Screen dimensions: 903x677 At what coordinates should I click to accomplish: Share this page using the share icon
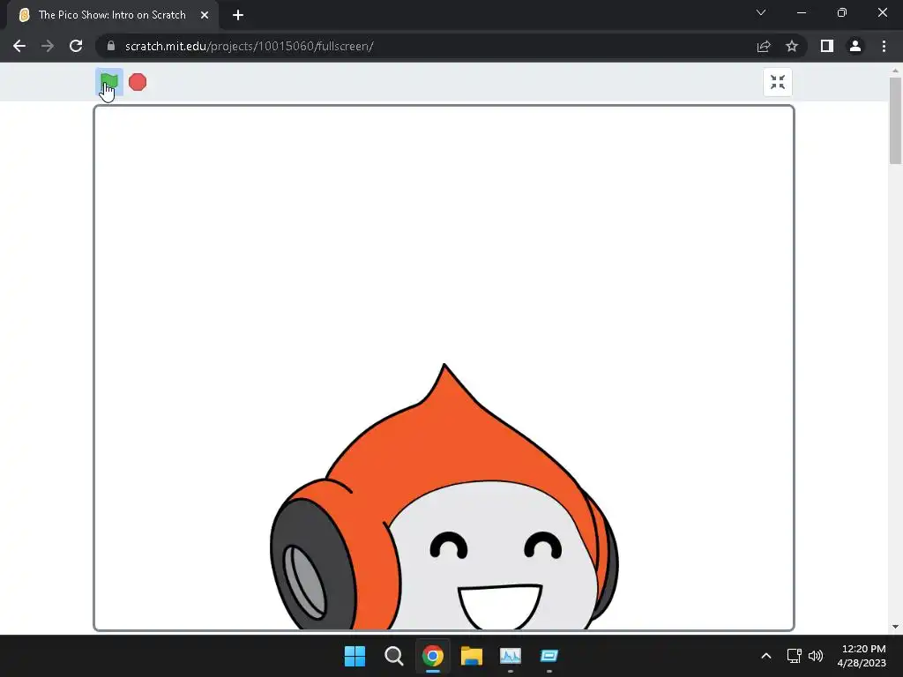coord(764,46)
